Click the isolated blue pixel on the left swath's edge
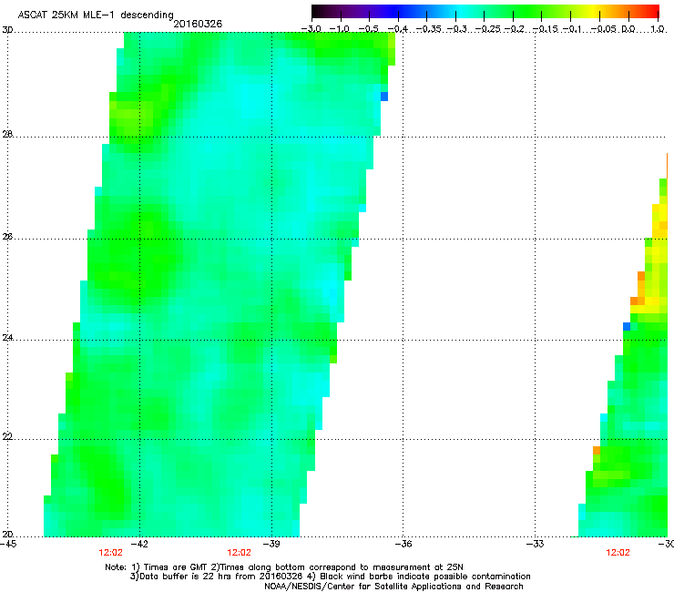 384,97
